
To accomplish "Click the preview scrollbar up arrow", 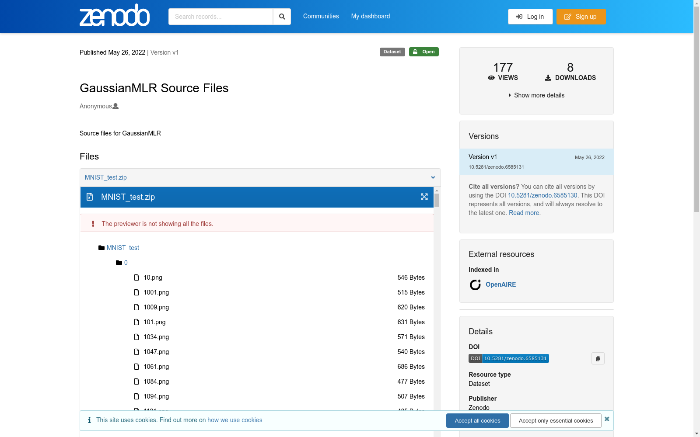I will [x=437, y=191].
